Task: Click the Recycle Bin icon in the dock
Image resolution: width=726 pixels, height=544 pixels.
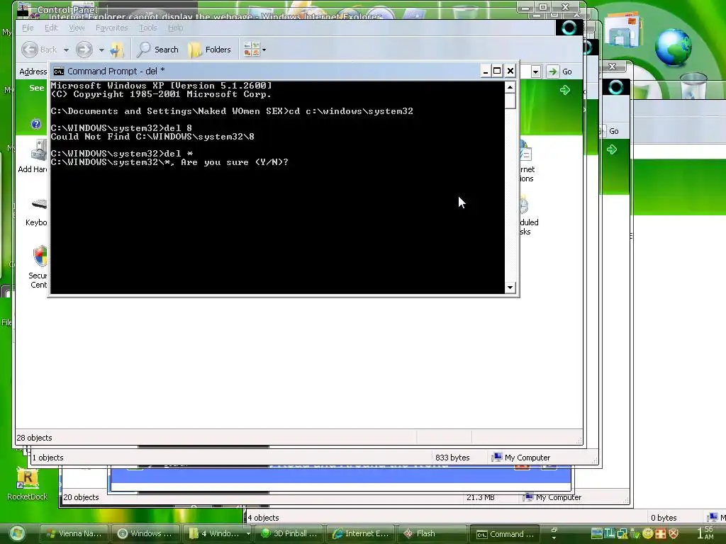Action: (693, 86)
